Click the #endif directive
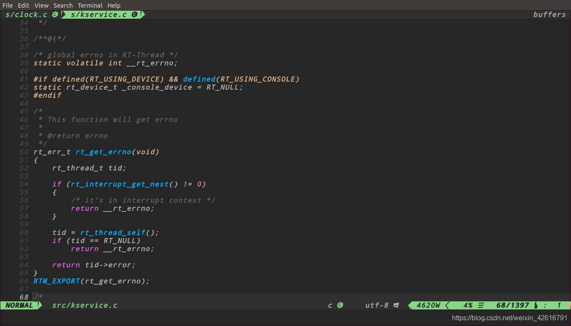571x326 pixels. pyautogui.click(x=48, y=95)
